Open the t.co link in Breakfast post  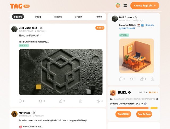(x=137, y=27)
